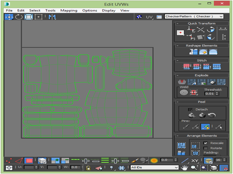233x174 pixels.
Task: Click the Stitch Custom icon, last in Stitch
Action: point(217,67)
